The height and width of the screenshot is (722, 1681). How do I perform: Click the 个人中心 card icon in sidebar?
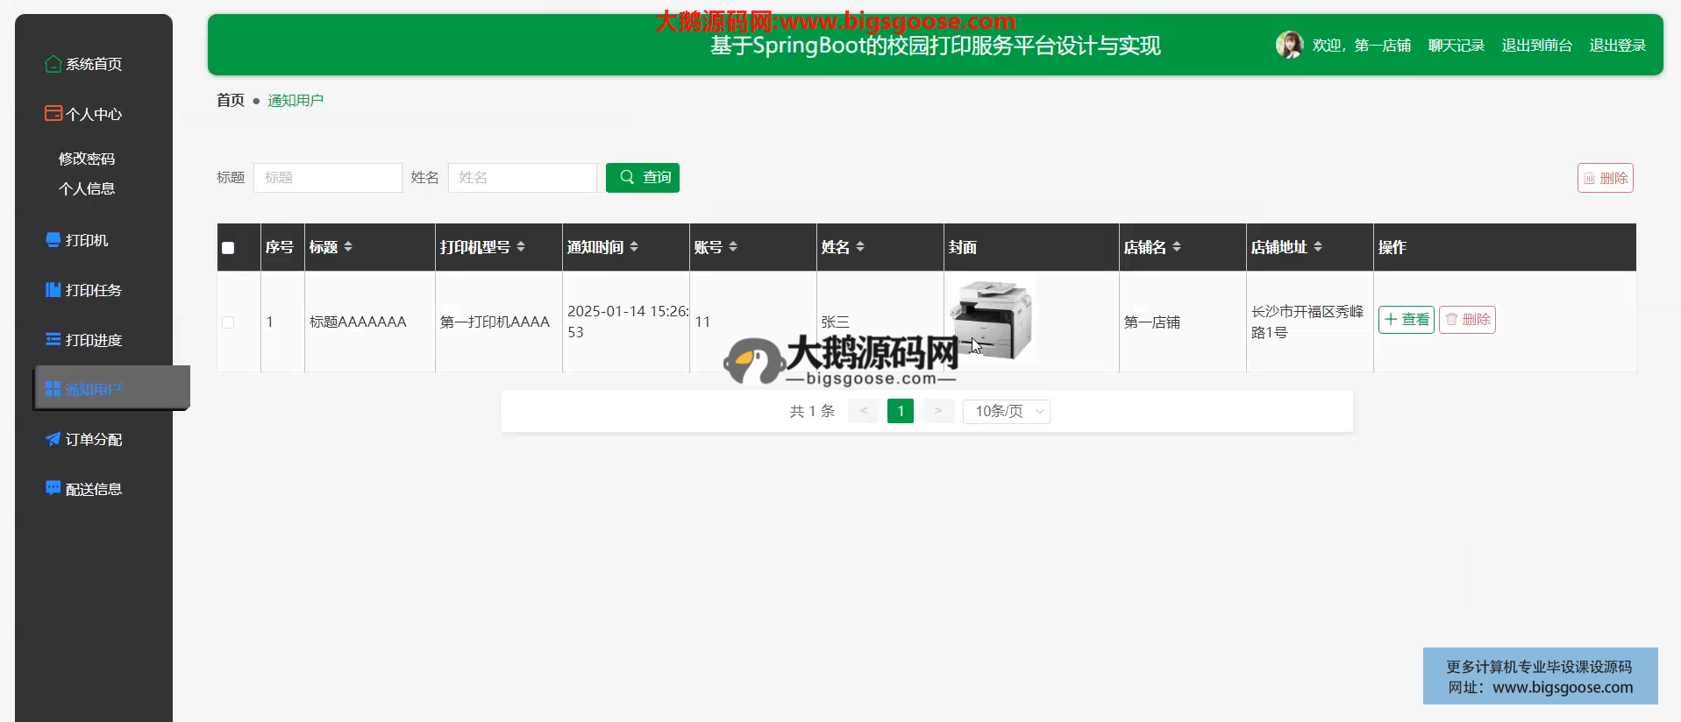(x=53, y=114)
